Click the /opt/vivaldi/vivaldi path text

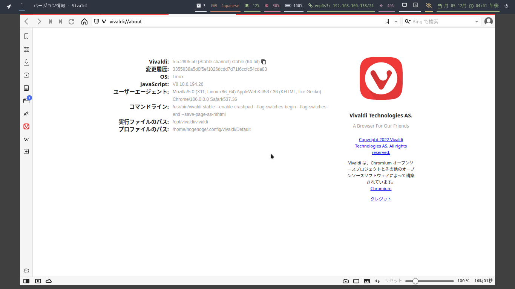tap(190, 122)
